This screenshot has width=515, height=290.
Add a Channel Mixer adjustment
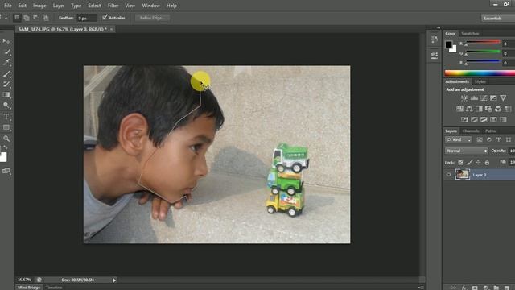click(498, 109)
